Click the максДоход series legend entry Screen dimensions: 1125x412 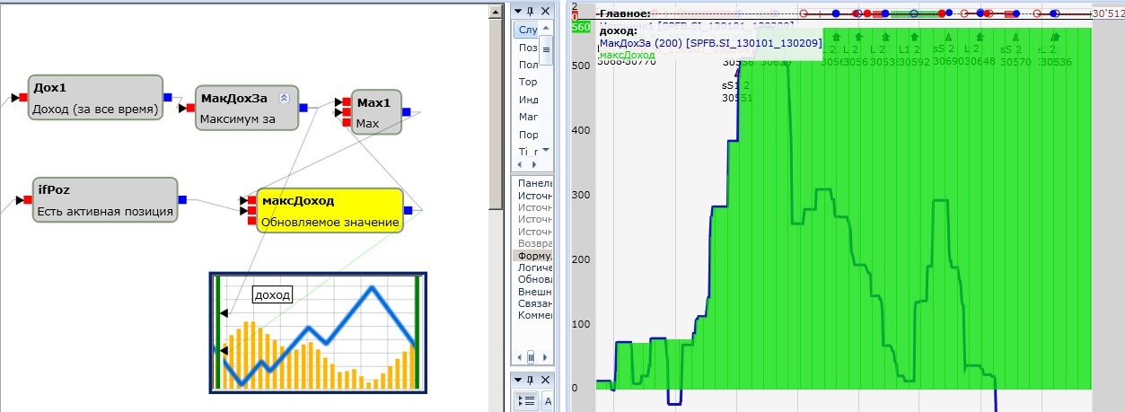click(x=627, y=55)
